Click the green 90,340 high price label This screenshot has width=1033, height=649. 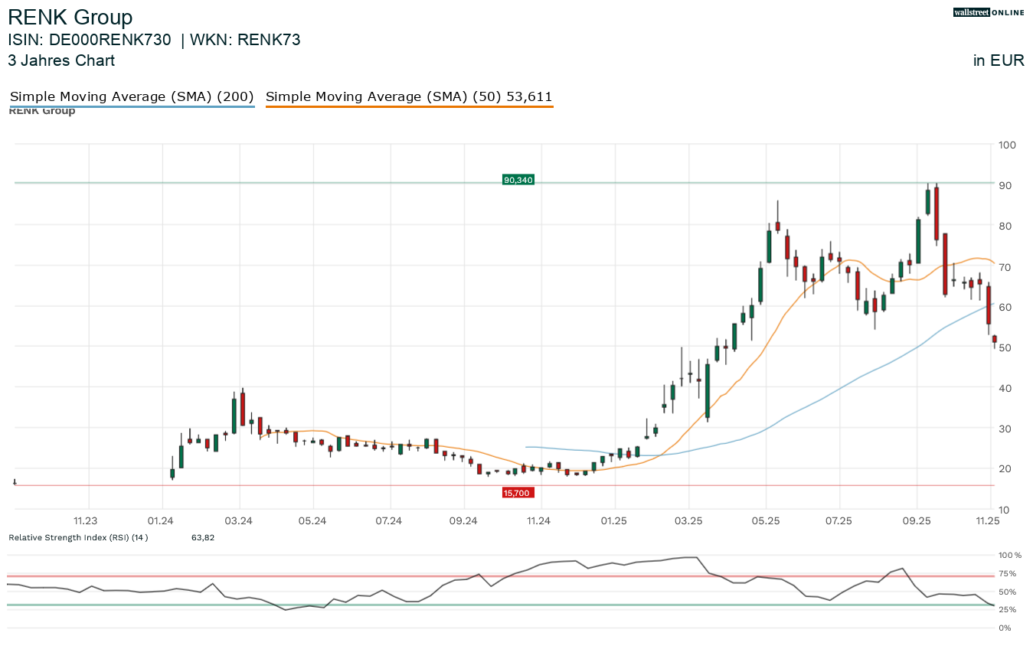pyautogui.click(x=518, y=180)
